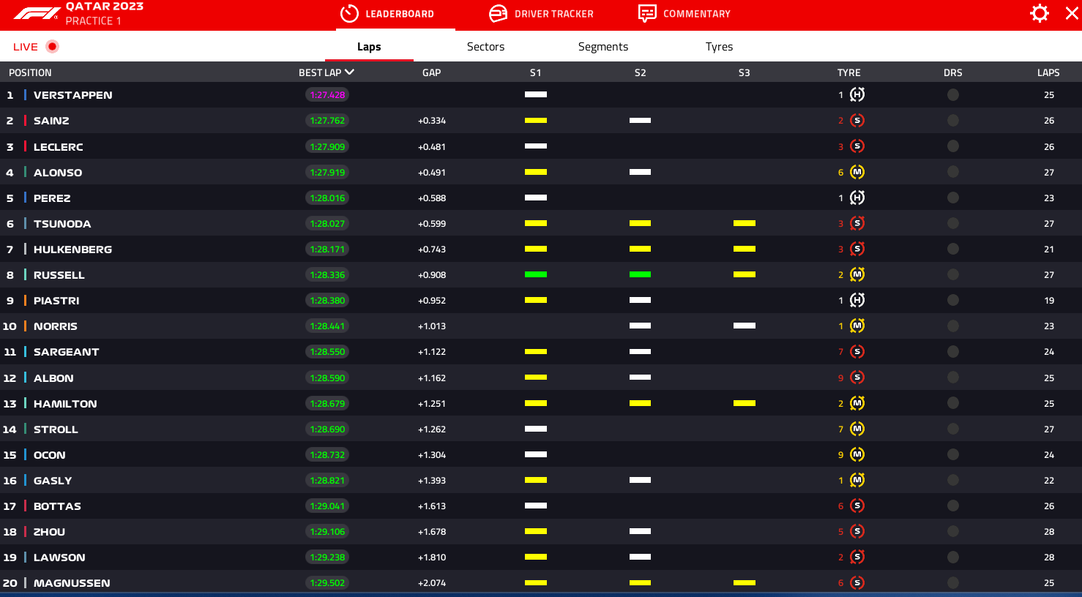Switch to the Sectors tab
Screen dimensions: 1082x597
point(486,47)
